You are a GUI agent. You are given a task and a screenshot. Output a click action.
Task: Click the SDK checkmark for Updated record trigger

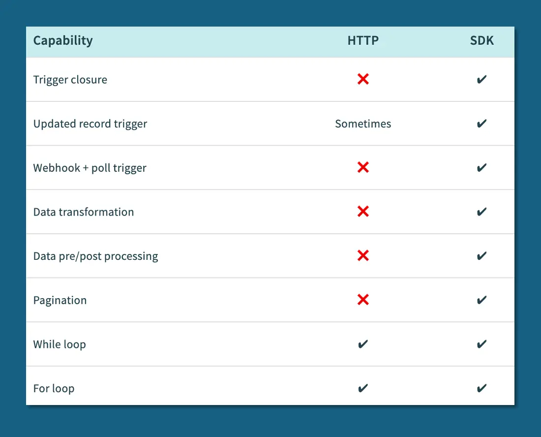pyautogui.click(x=481, y=124)
